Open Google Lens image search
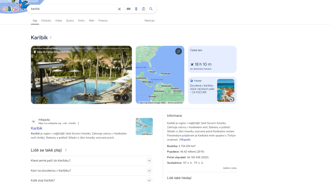The image size is (330, 182). click(x=143, y=9)
